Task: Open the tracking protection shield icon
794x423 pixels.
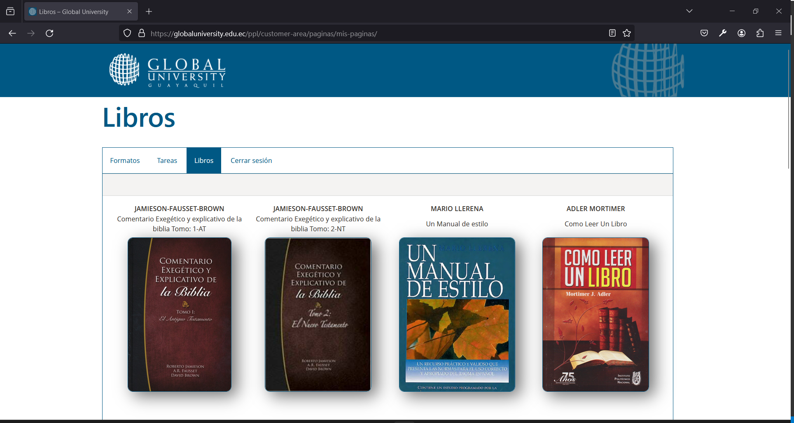Action: click(x=127, y=33)
